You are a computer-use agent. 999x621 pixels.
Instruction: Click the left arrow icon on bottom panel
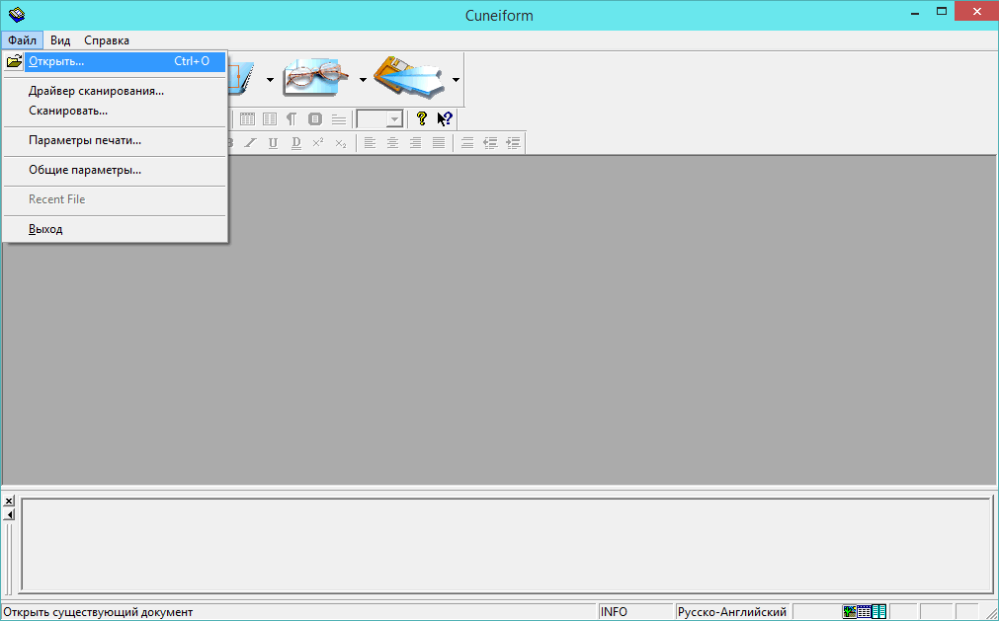coord(9,514)
